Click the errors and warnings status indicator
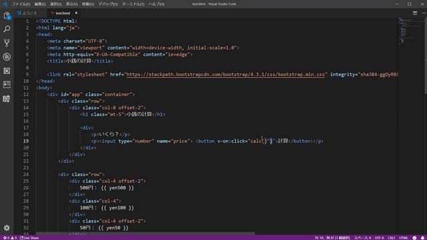 coord(10,238)
